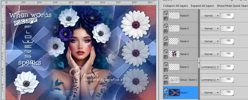
Task: Click the opacity slider of Raster 3
Action: coord(227,54)
